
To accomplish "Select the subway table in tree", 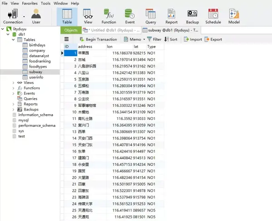I will 35,72.
